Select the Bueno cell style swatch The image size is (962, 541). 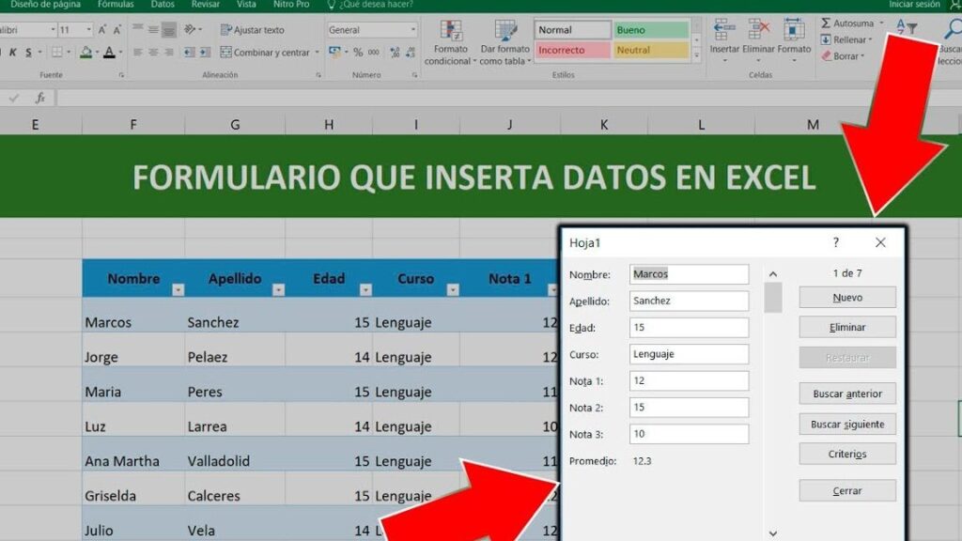(651, 30)
